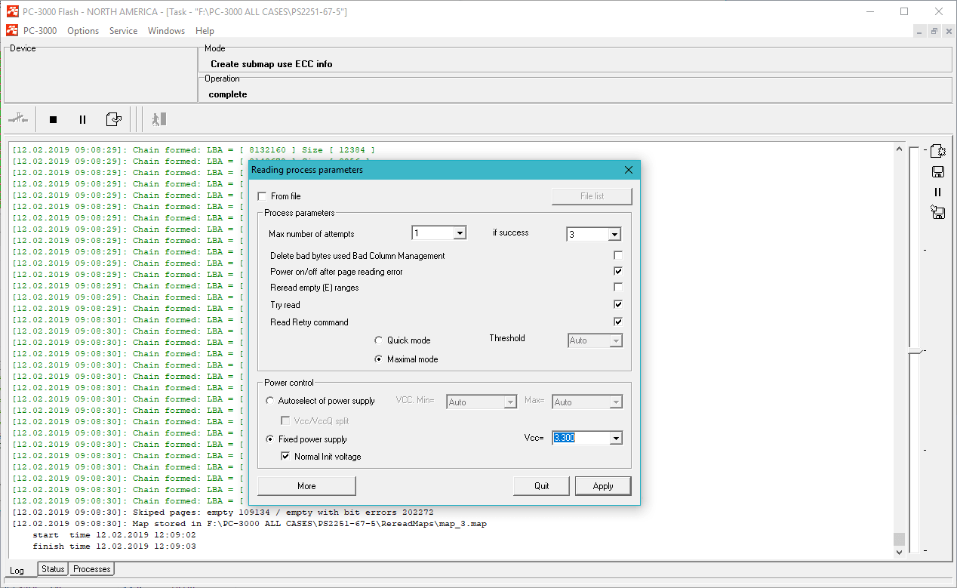Select Fixed power supply option
This screenshot has width=957, height=588.
270,439
